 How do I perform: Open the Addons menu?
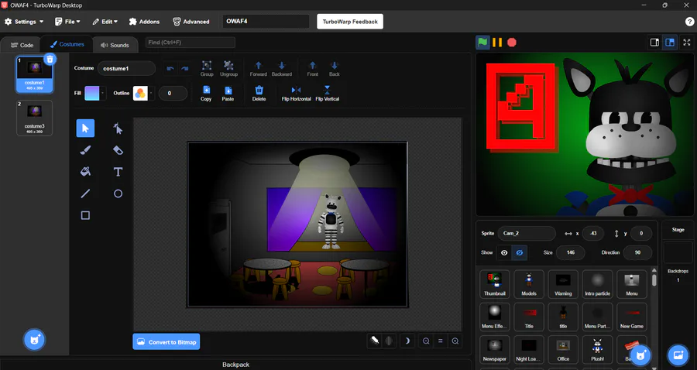pyautogui.click(x=144, y=22)
